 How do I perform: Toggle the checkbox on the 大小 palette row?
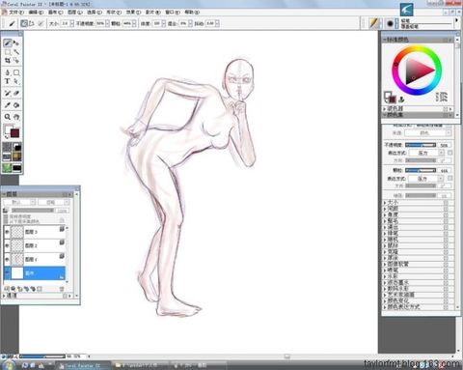(x=446, y=203)
